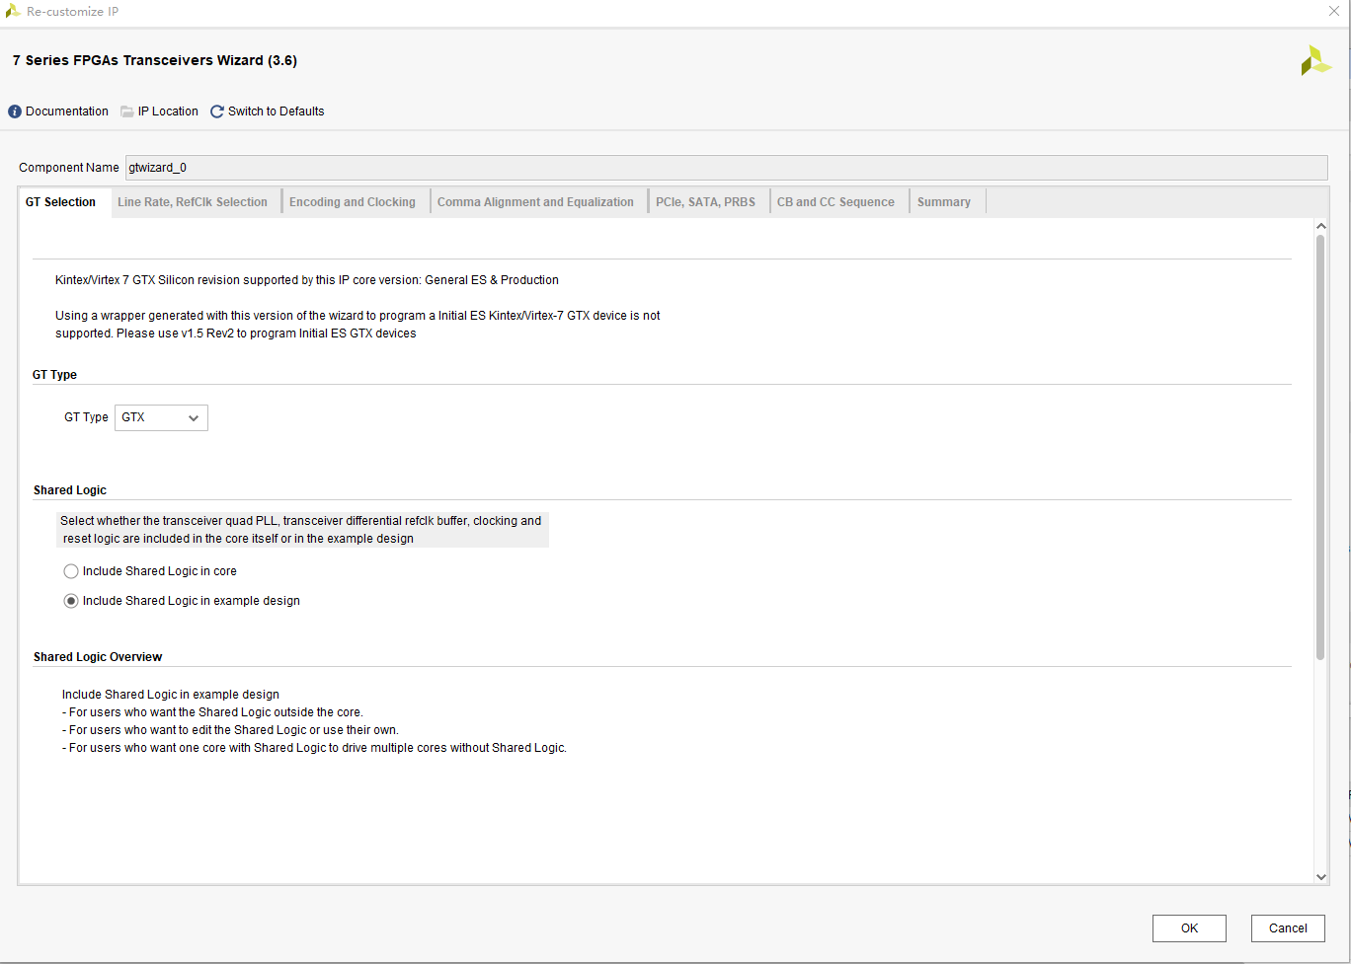The width and height of the screenshot is (1351, 964).
Task: Click the Shared Logic section heading
Action: click(70, 490)
